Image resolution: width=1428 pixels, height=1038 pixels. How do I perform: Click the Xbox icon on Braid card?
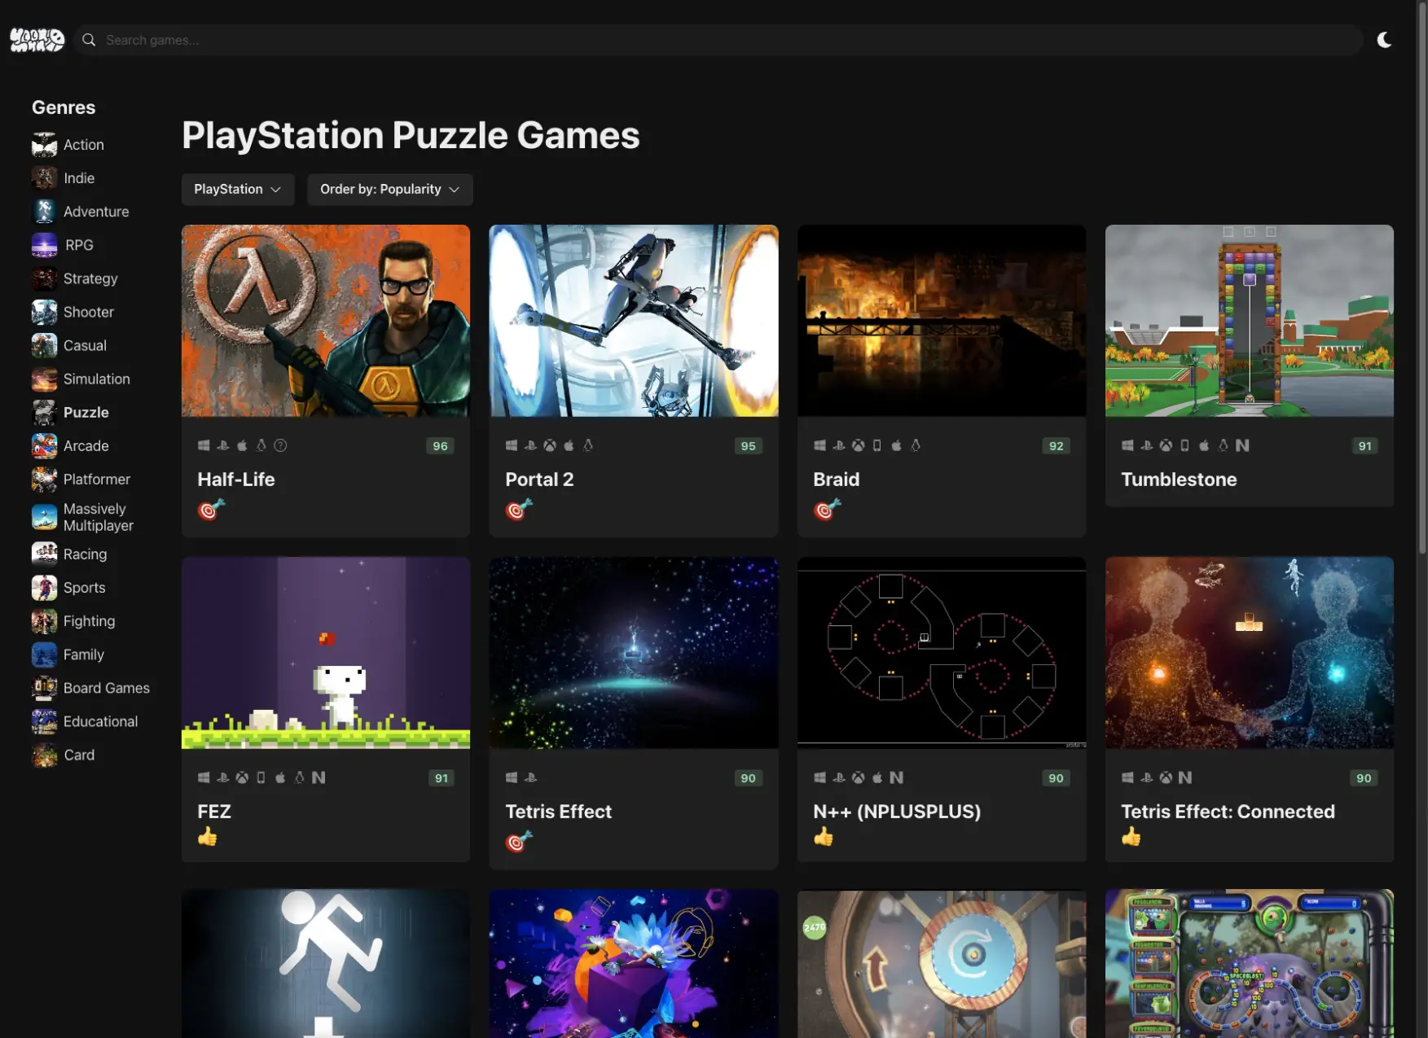(x=858, y=445)
